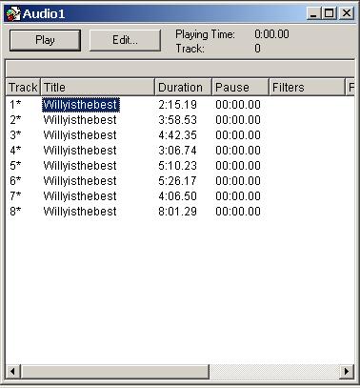Viewport: 360px width, 388px height.
Task: Click the horizontal scrollbar thumb
Action: [115, 371]
